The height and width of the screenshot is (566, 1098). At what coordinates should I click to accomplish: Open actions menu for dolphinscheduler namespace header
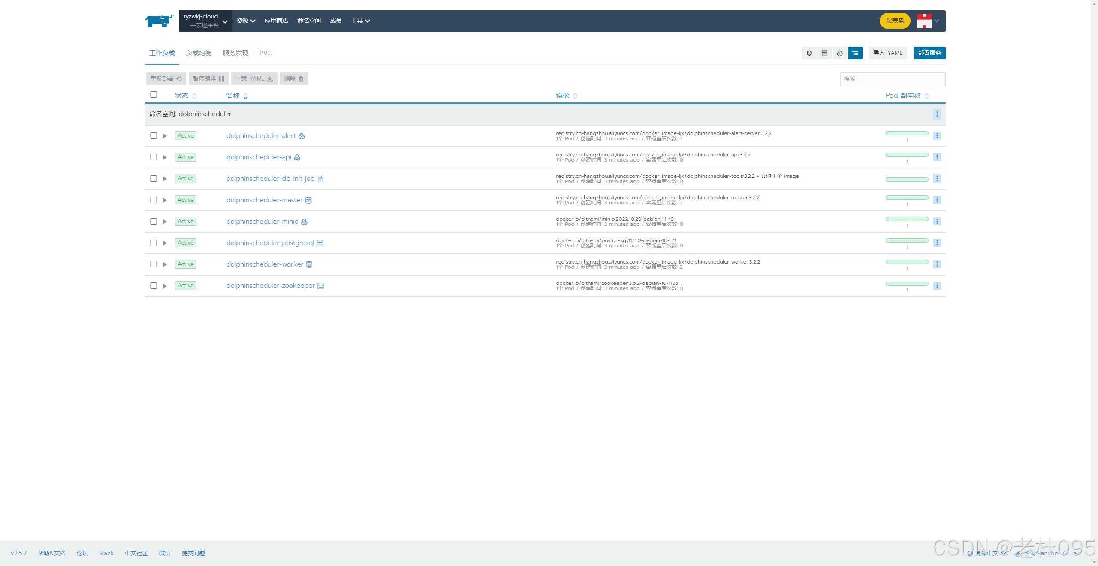coord(937,114)
